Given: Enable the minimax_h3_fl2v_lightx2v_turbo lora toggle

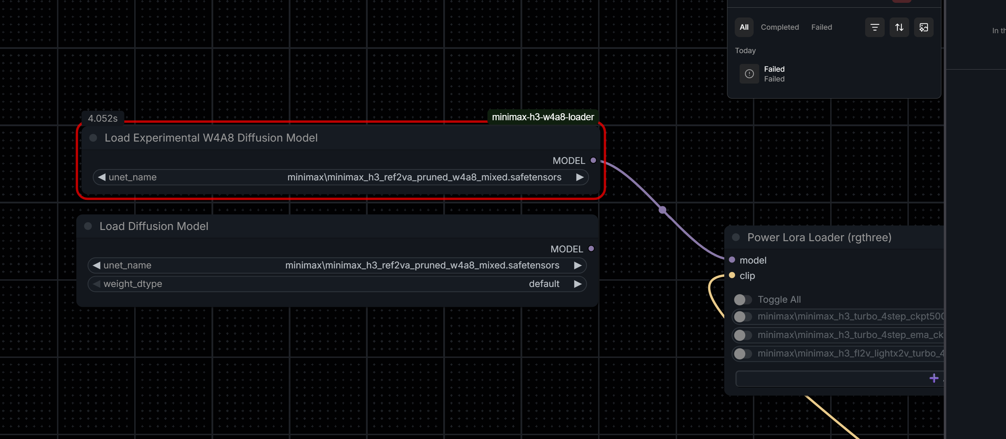Looking at the screenshot, I should 742,354.
